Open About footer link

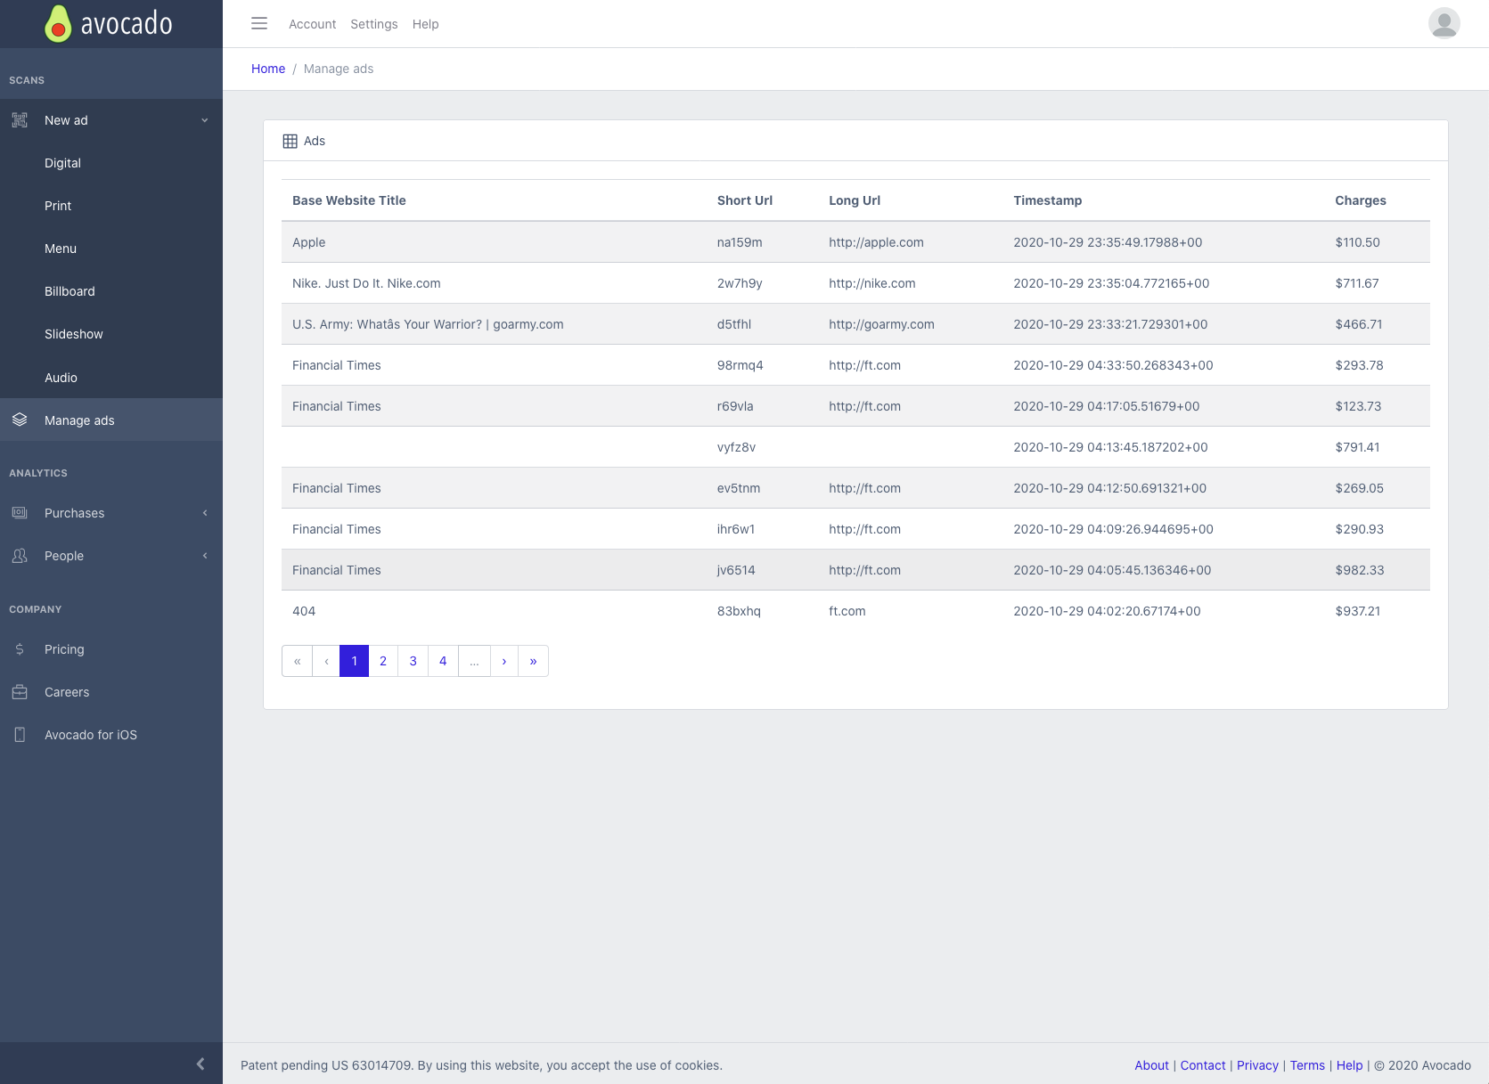(1151, 1065)
